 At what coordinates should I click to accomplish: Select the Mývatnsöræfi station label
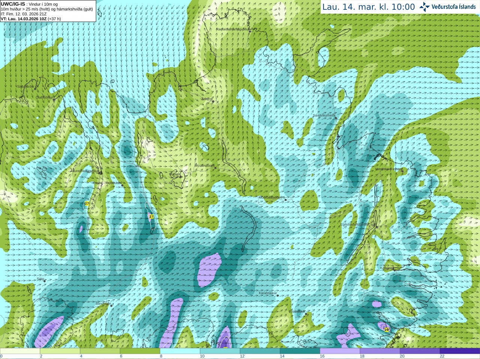pyautogui.click(x=204, y=165)
